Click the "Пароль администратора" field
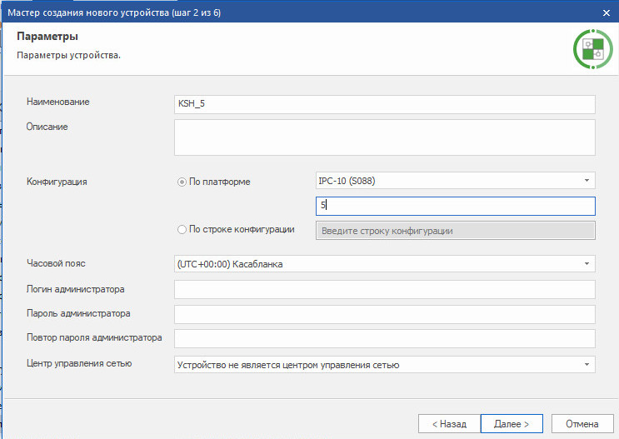 (384, 314)
